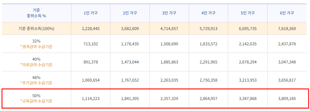Click the value 1,833,572
Screen dimensions: 310x111
pyautogui.click(x=208, y=44)
